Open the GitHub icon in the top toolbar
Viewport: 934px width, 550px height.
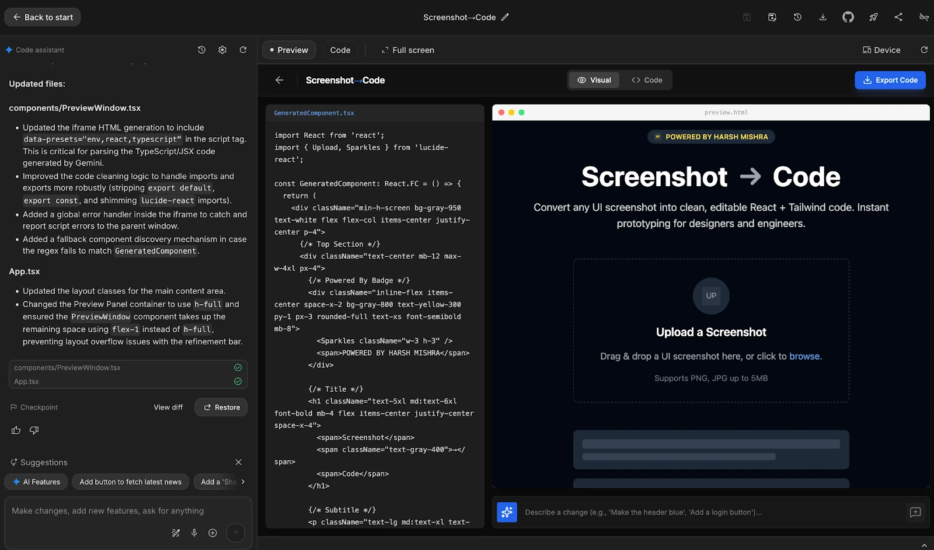(848, 17)
